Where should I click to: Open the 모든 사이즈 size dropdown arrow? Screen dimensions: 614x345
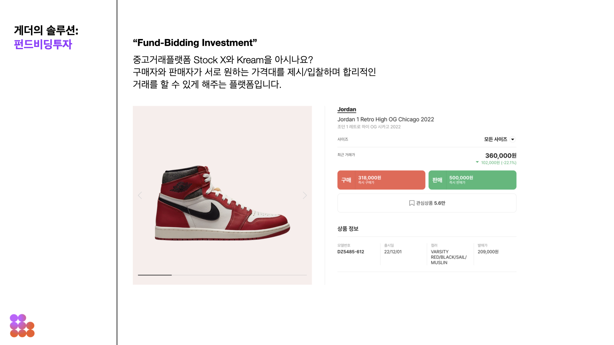tap(513, 139)
